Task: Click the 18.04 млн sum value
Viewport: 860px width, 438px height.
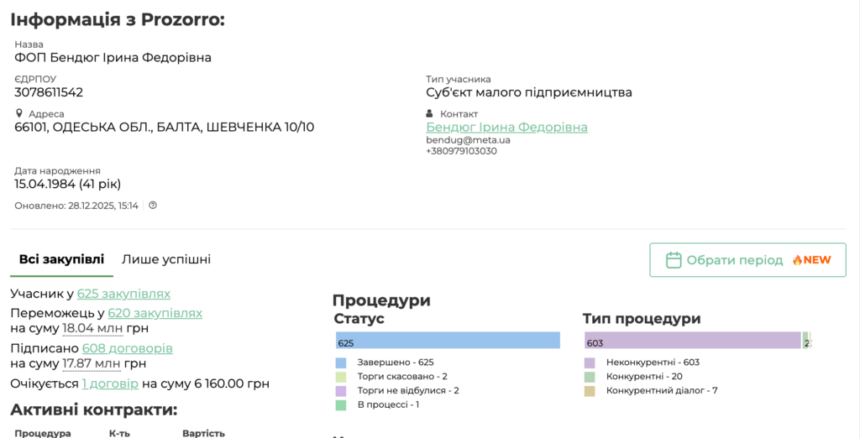Action: tap(92, 328)
